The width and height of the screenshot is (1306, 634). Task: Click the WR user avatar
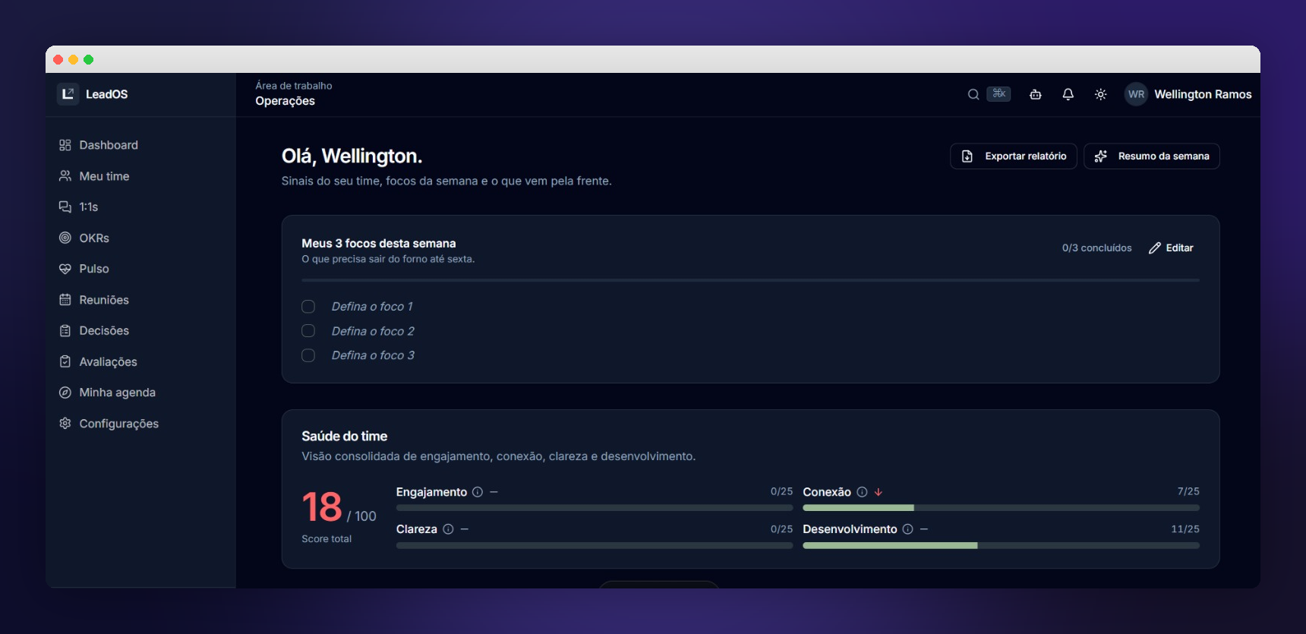(x=1136, y=94)
